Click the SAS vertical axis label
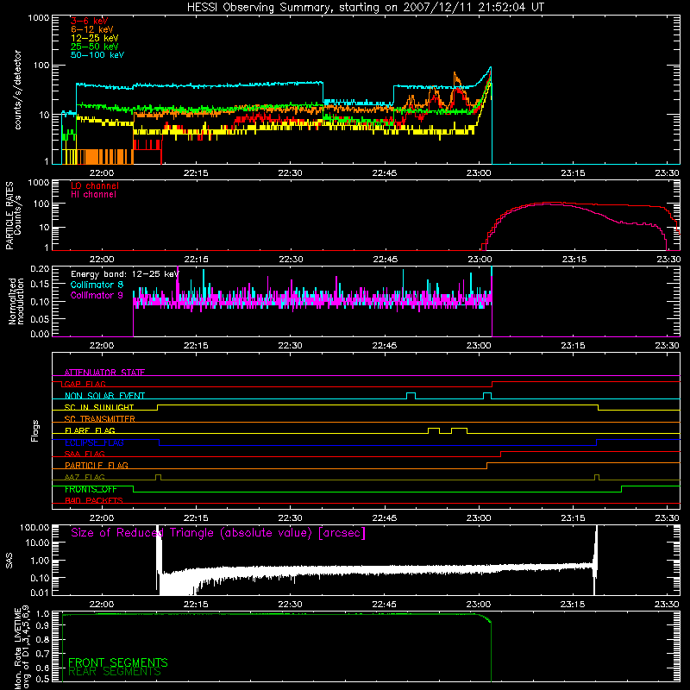This screenshot has width=690, height=690. point(9,560)
